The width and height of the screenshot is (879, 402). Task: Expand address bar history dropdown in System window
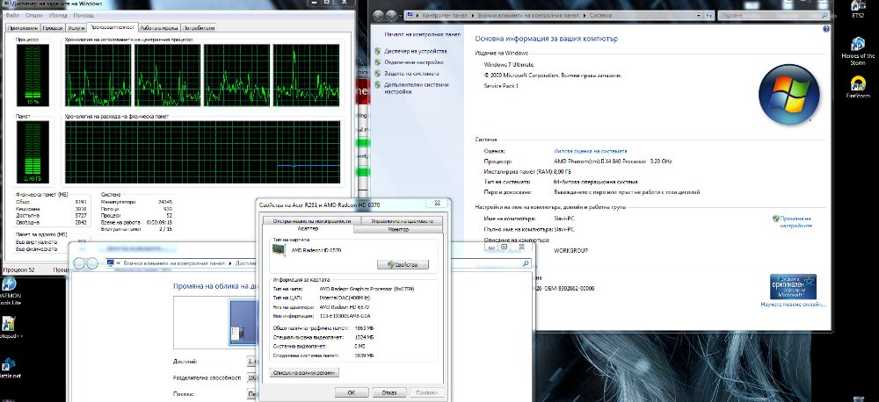pos(698,16)
